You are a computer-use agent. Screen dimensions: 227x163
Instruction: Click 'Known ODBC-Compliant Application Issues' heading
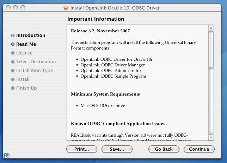tap(118, 124)
